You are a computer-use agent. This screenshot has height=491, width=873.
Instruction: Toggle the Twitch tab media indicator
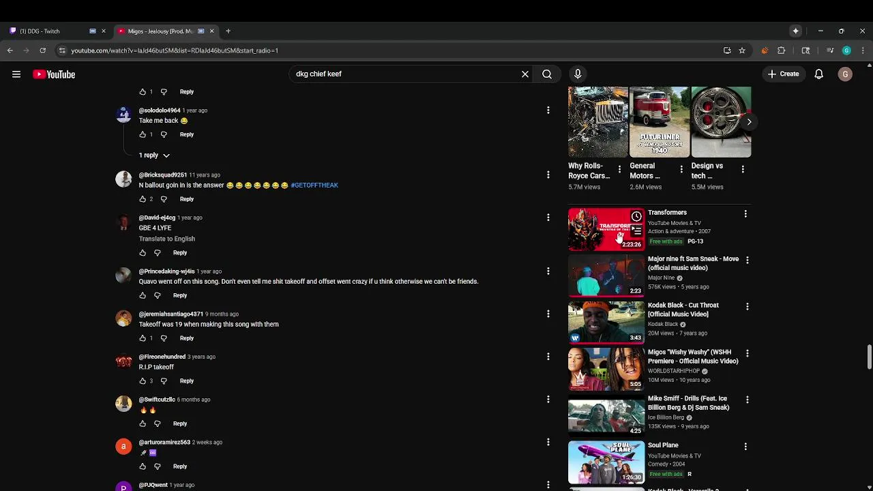(x=93, y=31)
